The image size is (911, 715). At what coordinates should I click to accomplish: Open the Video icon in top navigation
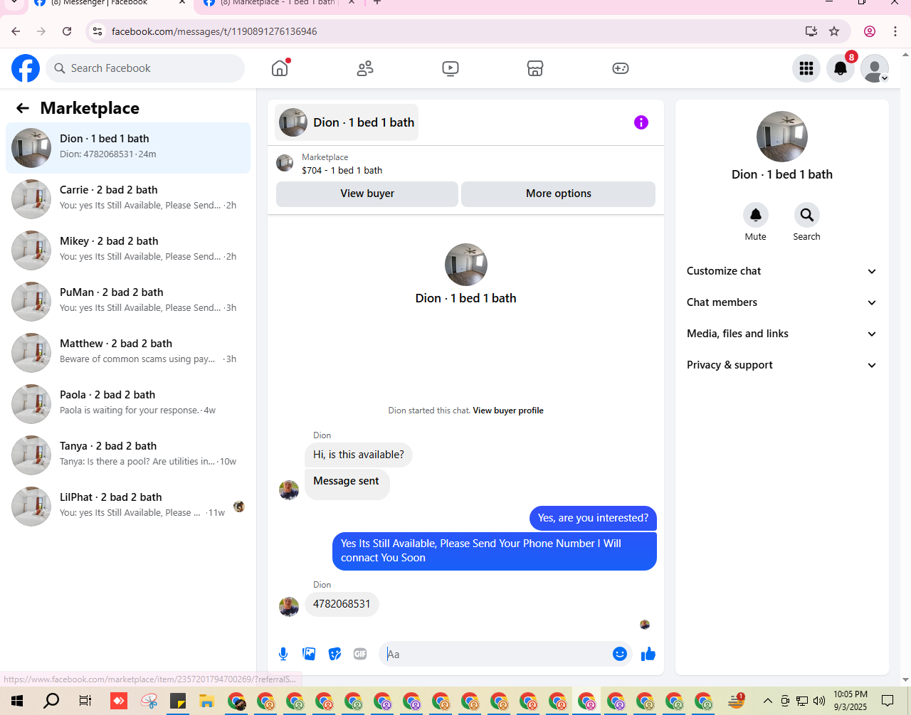(x=451, y=68)
